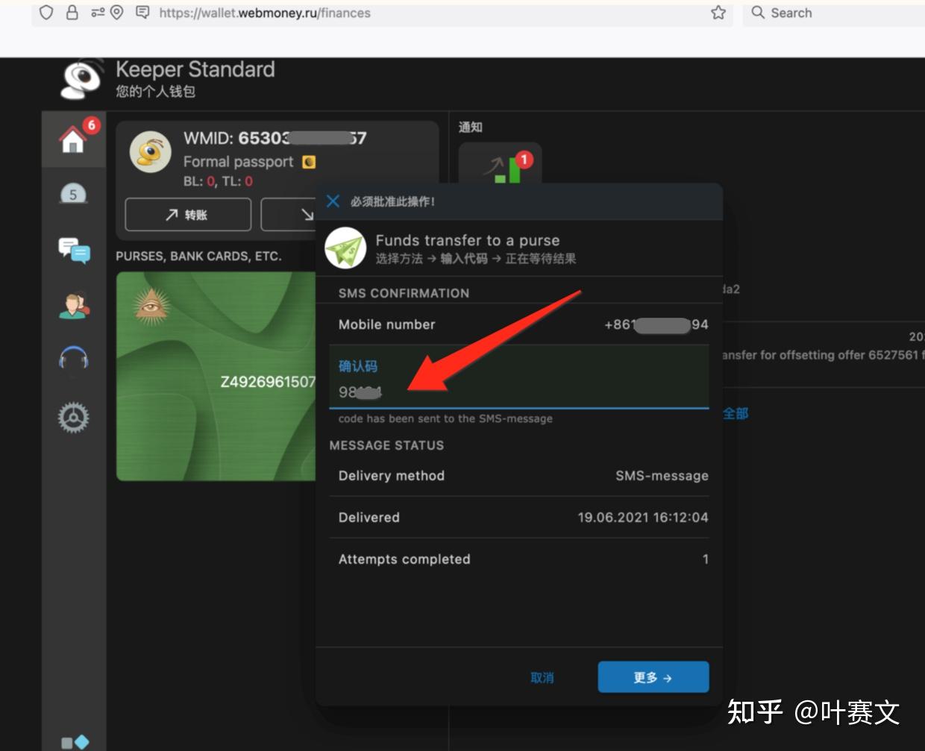Screen dimensions: 925x751
Task: Open the notification chart icon with badge 1
Action: tap(501, 165)
